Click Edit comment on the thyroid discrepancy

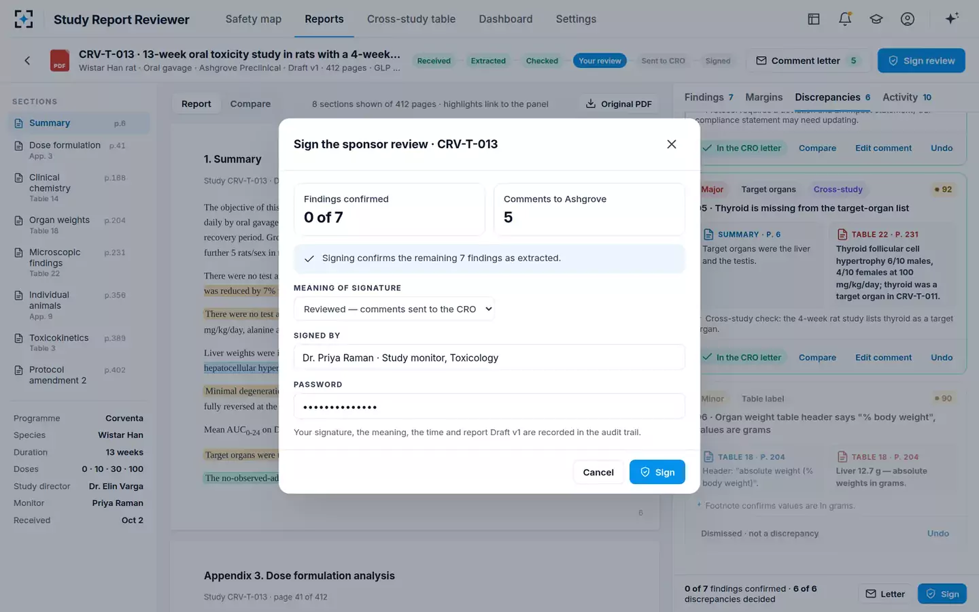(883, 357)
